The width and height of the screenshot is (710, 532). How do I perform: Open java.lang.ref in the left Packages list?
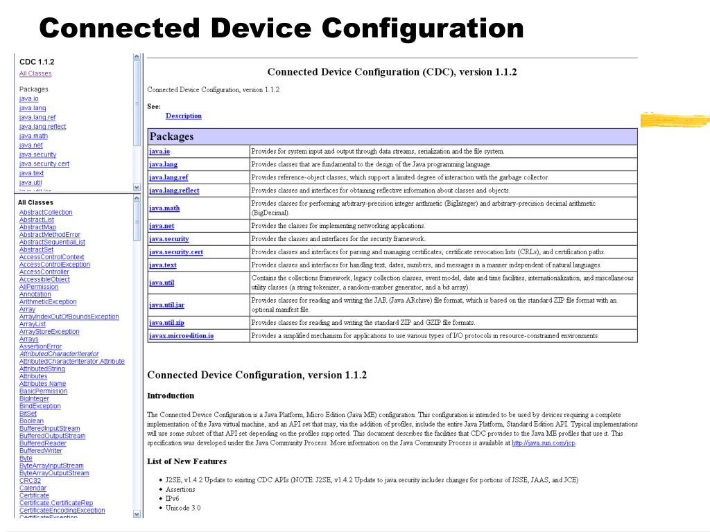click(x=37, y=117)
